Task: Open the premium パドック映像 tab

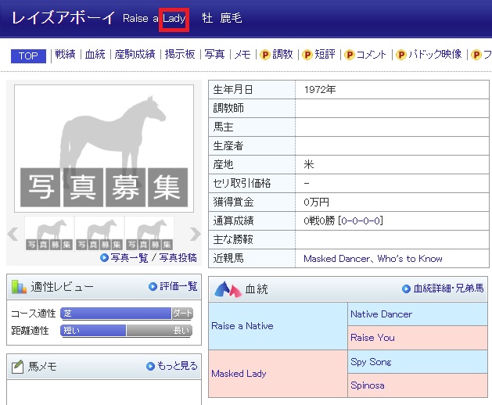Action: click(435, 54)
